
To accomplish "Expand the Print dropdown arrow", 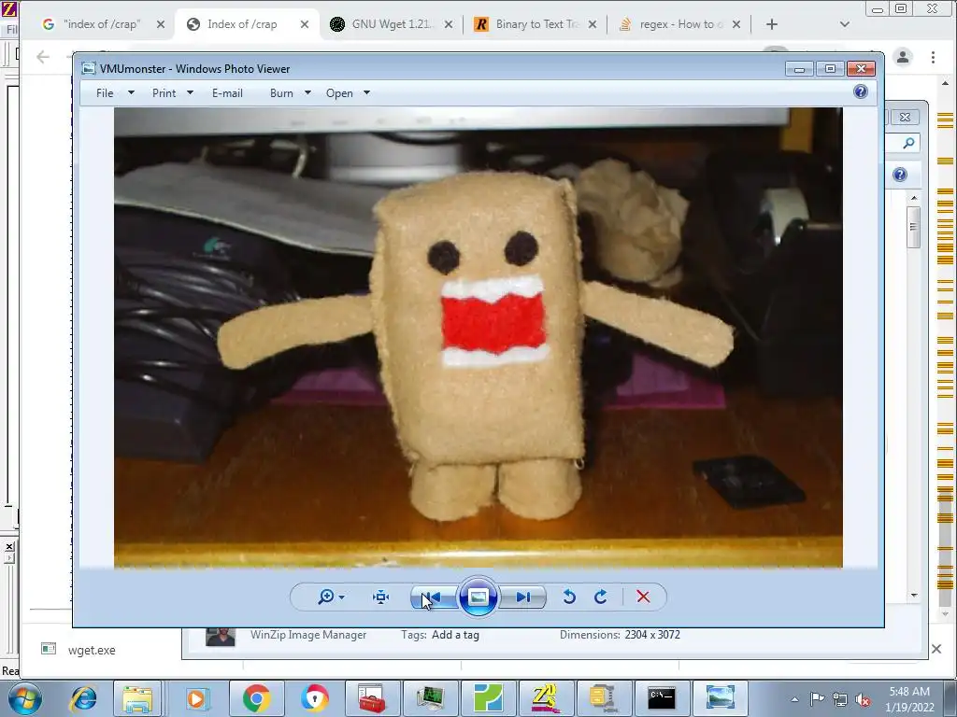I will click(190, 93).
